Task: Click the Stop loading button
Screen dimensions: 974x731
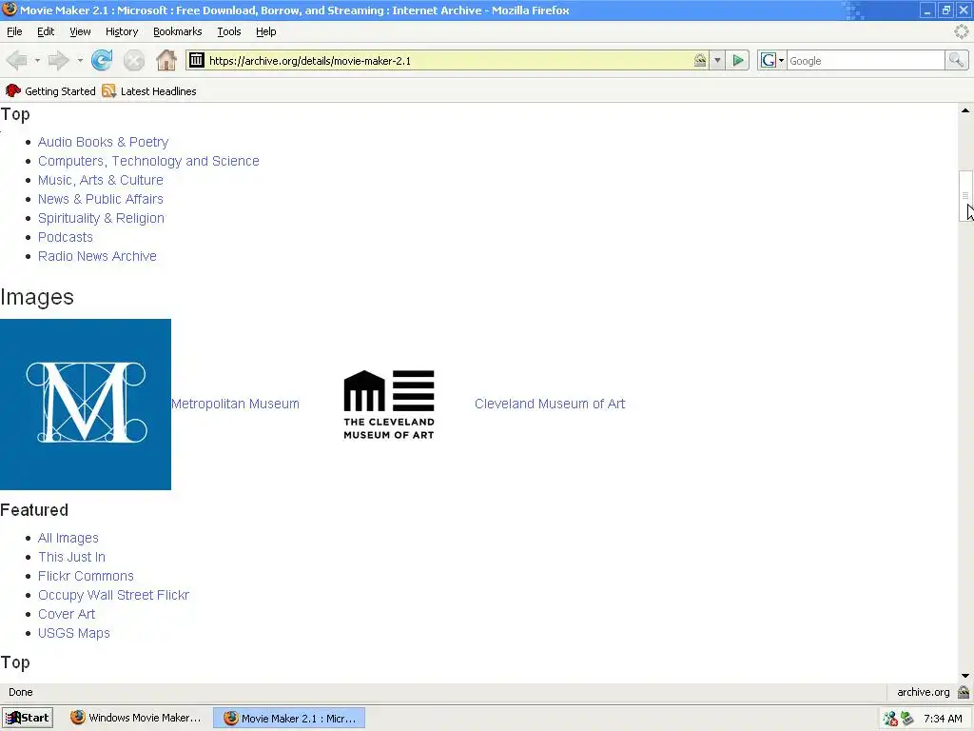Action: pos(133,60)
